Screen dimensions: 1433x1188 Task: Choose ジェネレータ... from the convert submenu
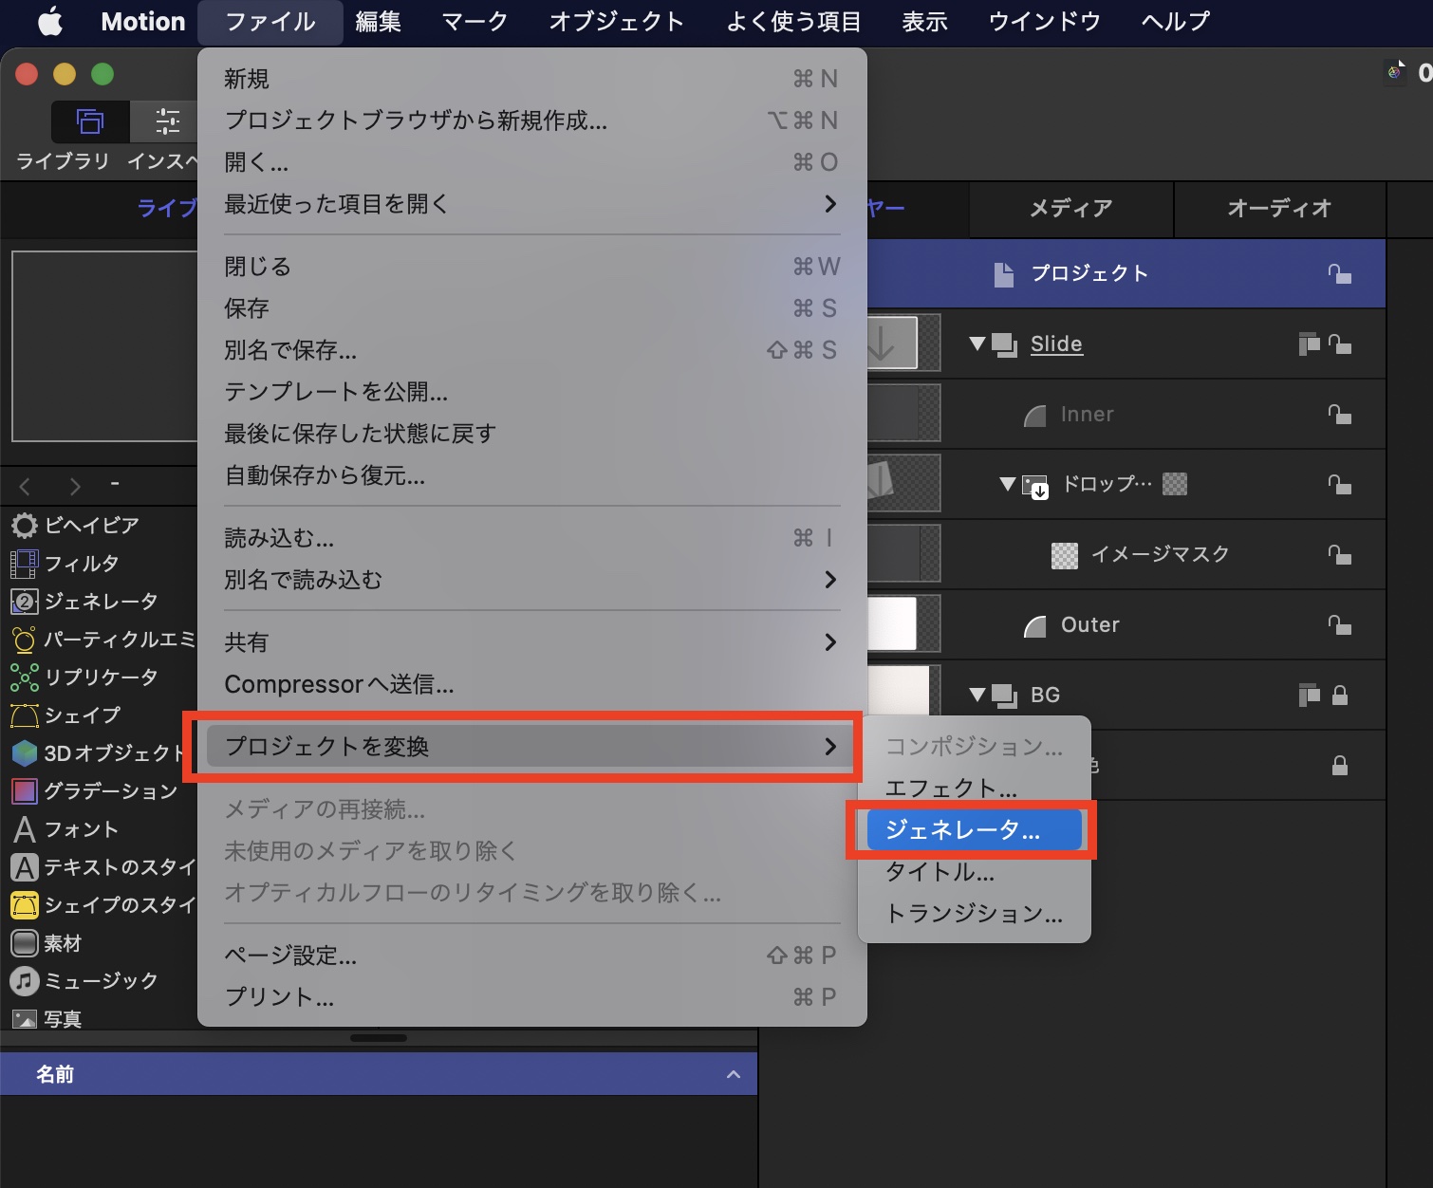[x=974, y=830]
